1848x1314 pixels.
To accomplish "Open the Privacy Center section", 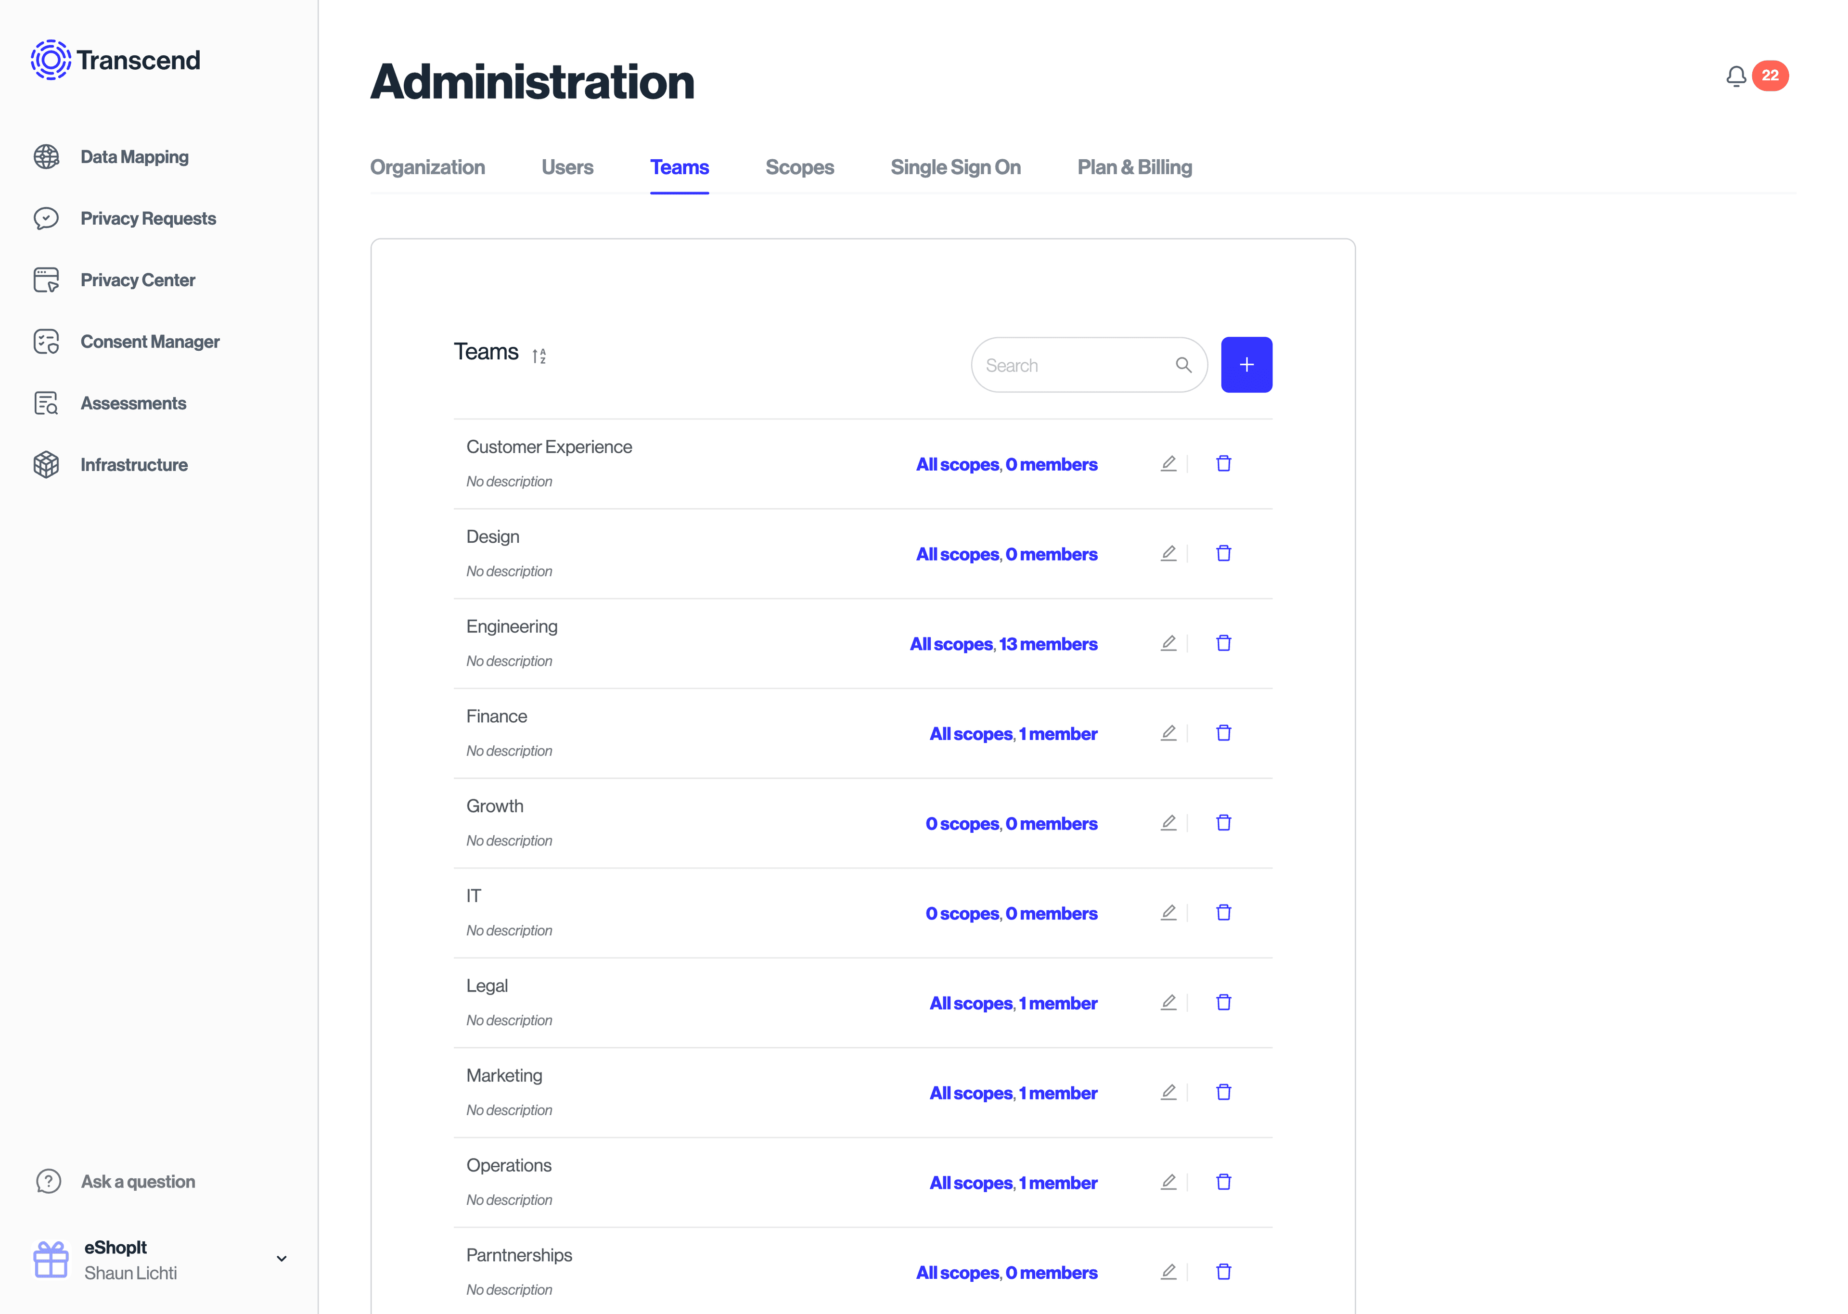I will [138, 279].
